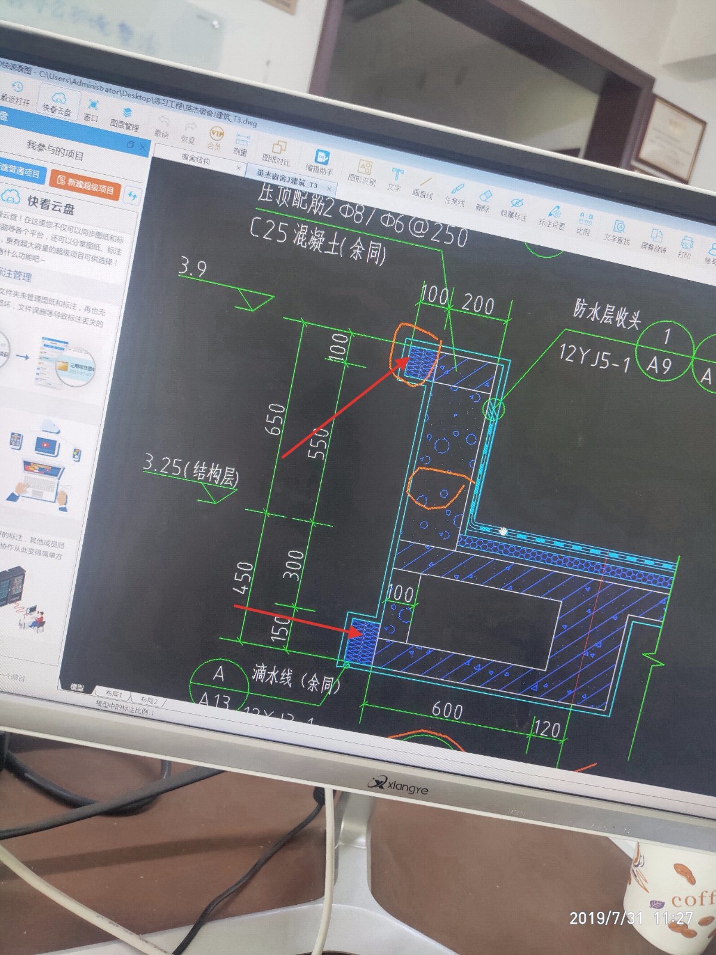The image size is (716, 955).
Task: Click the 3.9 elevation value
Action: click(192, 267)
